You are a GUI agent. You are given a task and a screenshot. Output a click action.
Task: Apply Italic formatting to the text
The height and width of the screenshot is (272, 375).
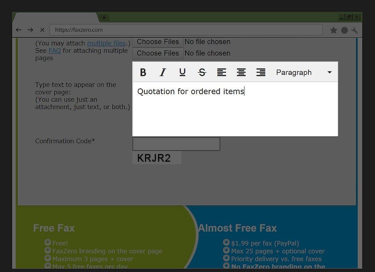tap(163, 72)
